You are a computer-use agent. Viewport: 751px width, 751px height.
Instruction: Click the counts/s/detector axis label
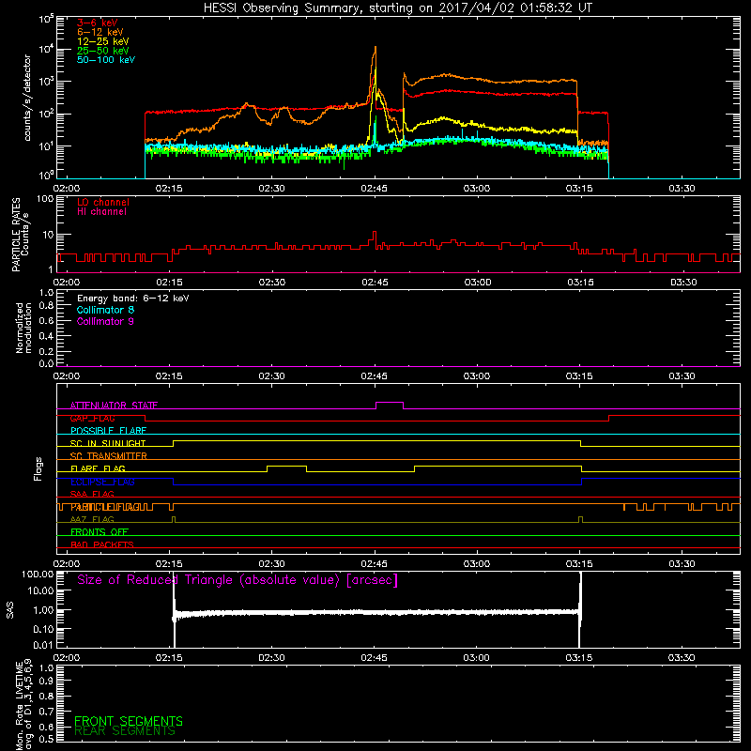[27, 98]
